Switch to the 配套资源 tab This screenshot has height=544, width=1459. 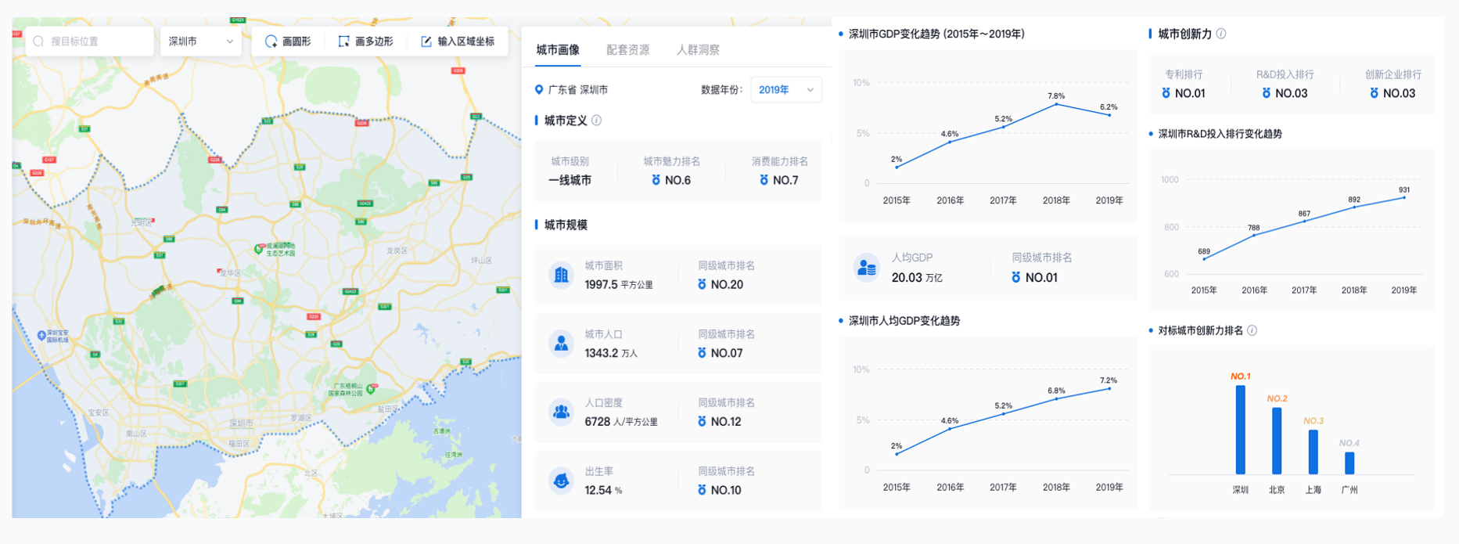[x=627, y=50]
